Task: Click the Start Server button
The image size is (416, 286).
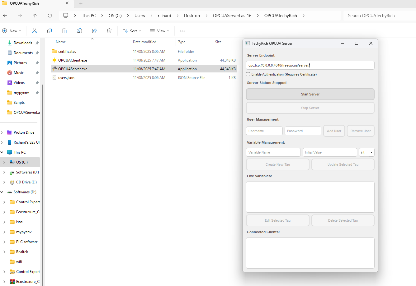Action: point(310,94)
